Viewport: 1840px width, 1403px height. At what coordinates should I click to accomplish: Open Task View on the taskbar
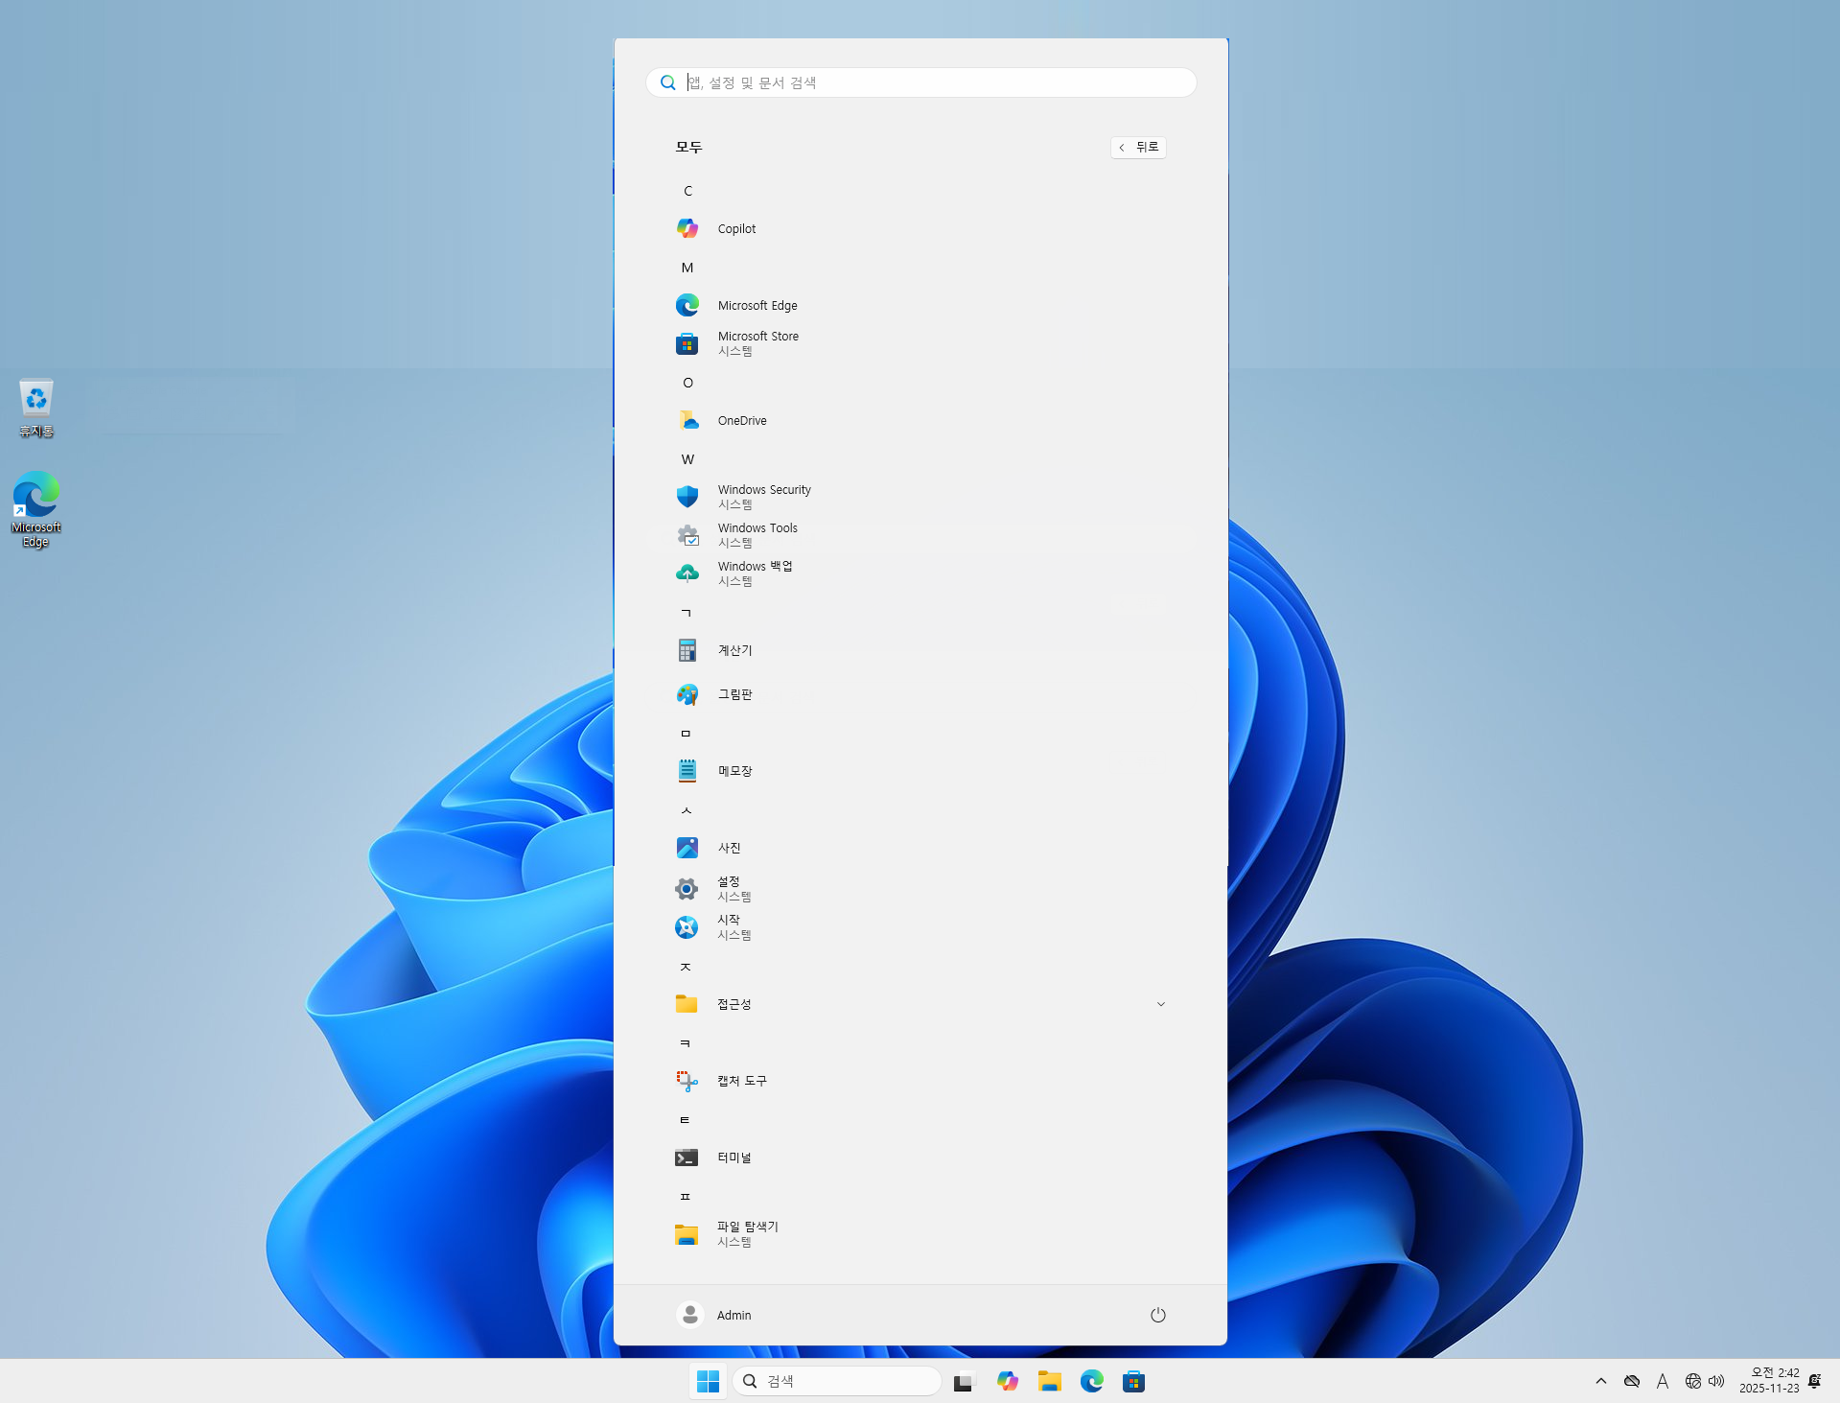pos(964,1381)
